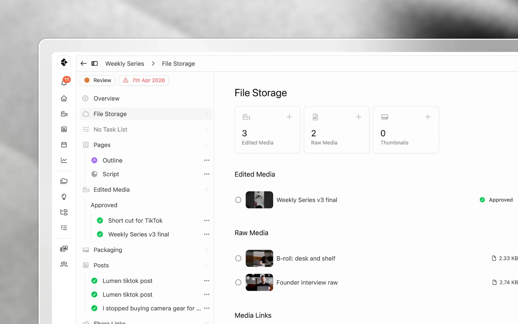Add new Raw Media via card plus icon
The width and height of the screenshot is (518, 324).
[x=359, y=117]
